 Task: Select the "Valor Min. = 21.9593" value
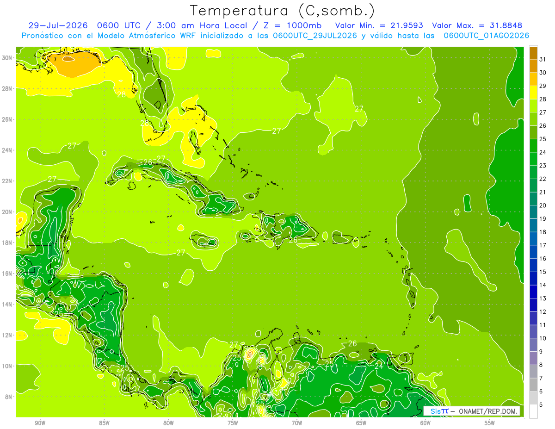(x=379, y=25)
